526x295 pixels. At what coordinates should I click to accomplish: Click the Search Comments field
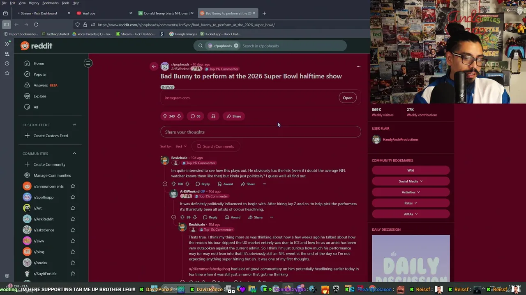(x=216, y=146)
